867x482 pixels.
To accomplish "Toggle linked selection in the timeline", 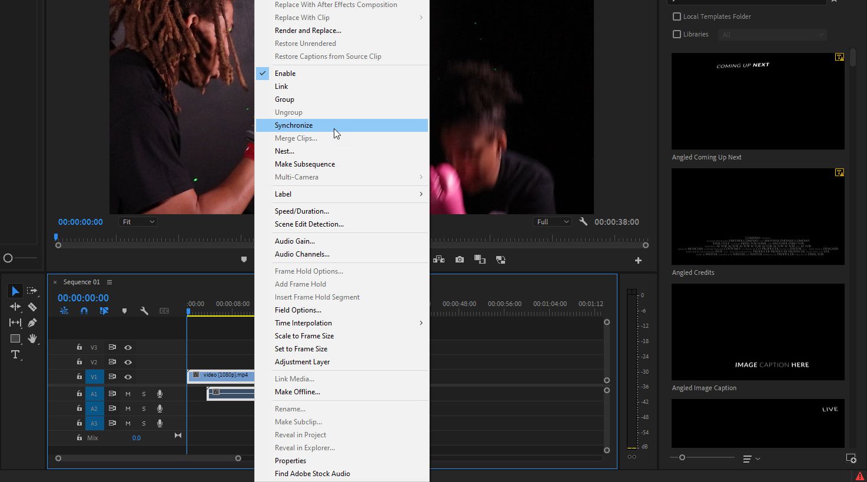I will [104, 310].
